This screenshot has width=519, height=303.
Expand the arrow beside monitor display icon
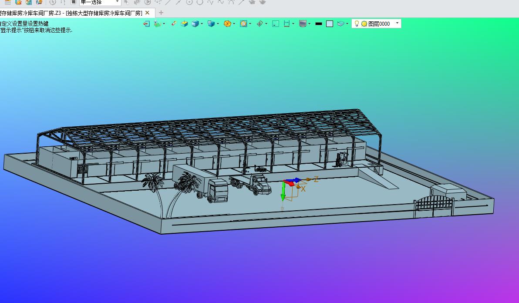point(309,24)
